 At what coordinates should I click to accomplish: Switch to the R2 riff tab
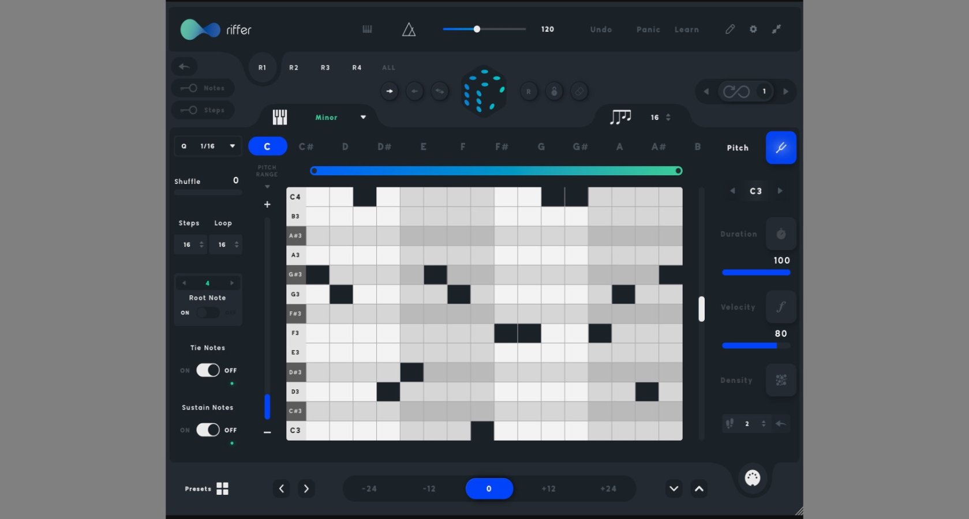pyautogui.click(x=294, y=67)
